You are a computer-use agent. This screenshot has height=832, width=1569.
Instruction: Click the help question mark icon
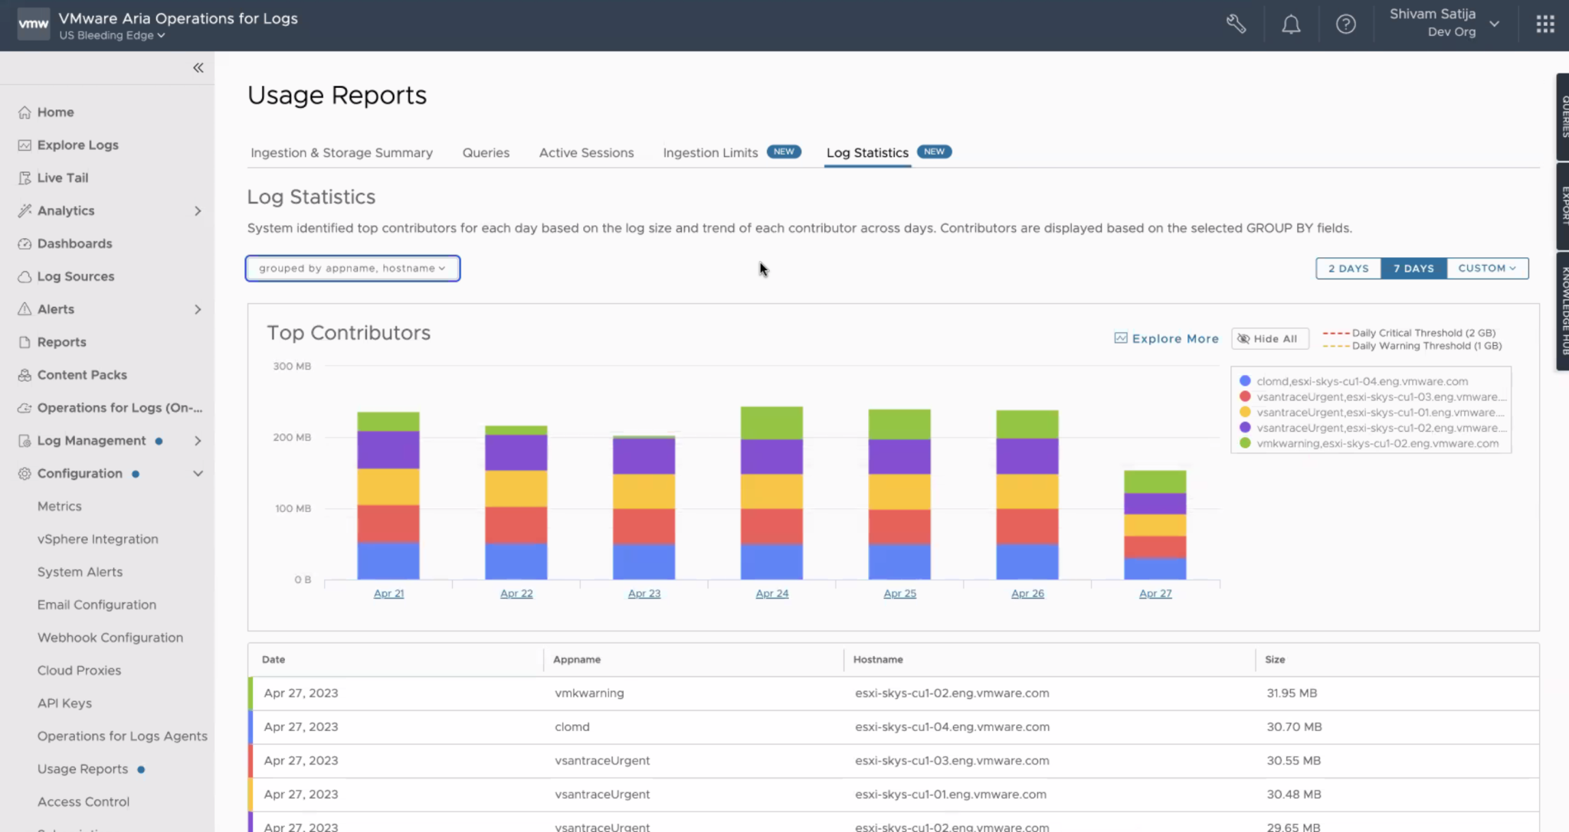[1345, 24]
